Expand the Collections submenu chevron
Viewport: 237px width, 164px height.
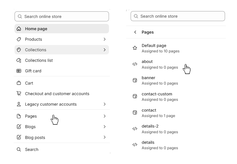pyautogui.click(x=105, y=50)
